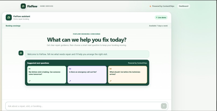Click the green Live demo status dot

156,18
